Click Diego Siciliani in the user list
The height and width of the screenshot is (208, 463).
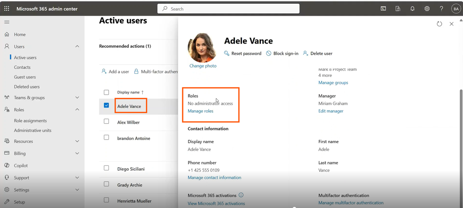[x=131, y=169]
